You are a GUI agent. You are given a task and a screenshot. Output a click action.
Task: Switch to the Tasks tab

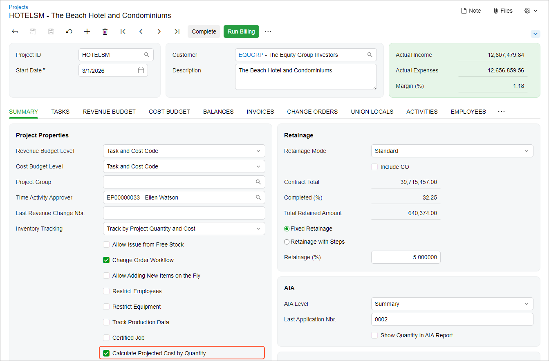[x=60, y=112]
